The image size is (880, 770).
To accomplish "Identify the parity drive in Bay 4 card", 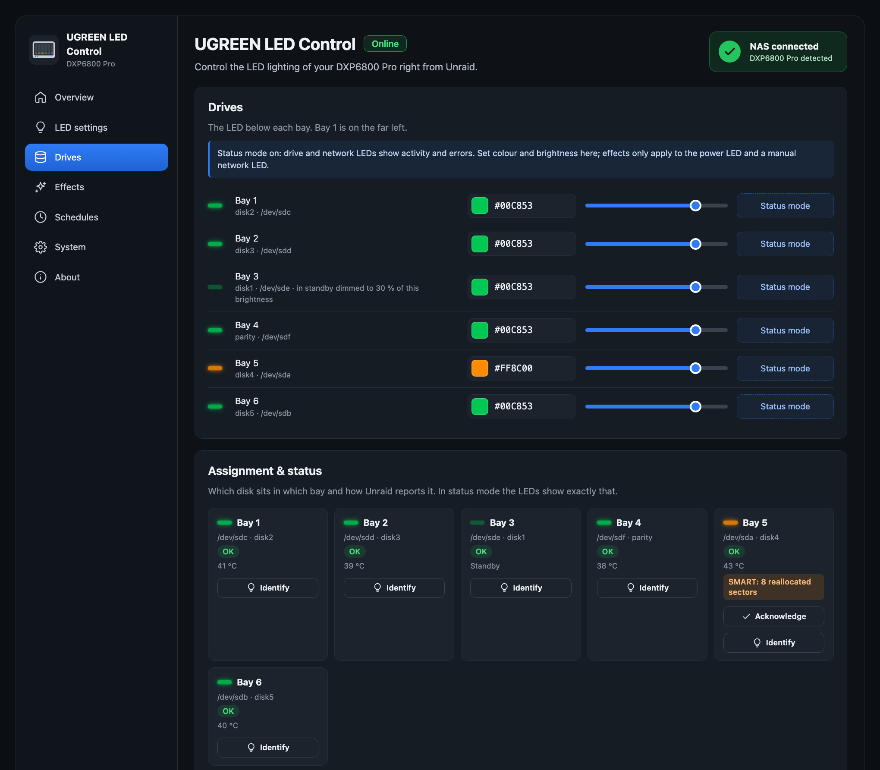I will click(647, 588).
